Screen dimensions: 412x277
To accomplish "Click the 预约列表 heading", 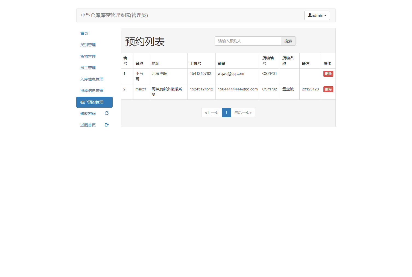I will pos(145,42).
